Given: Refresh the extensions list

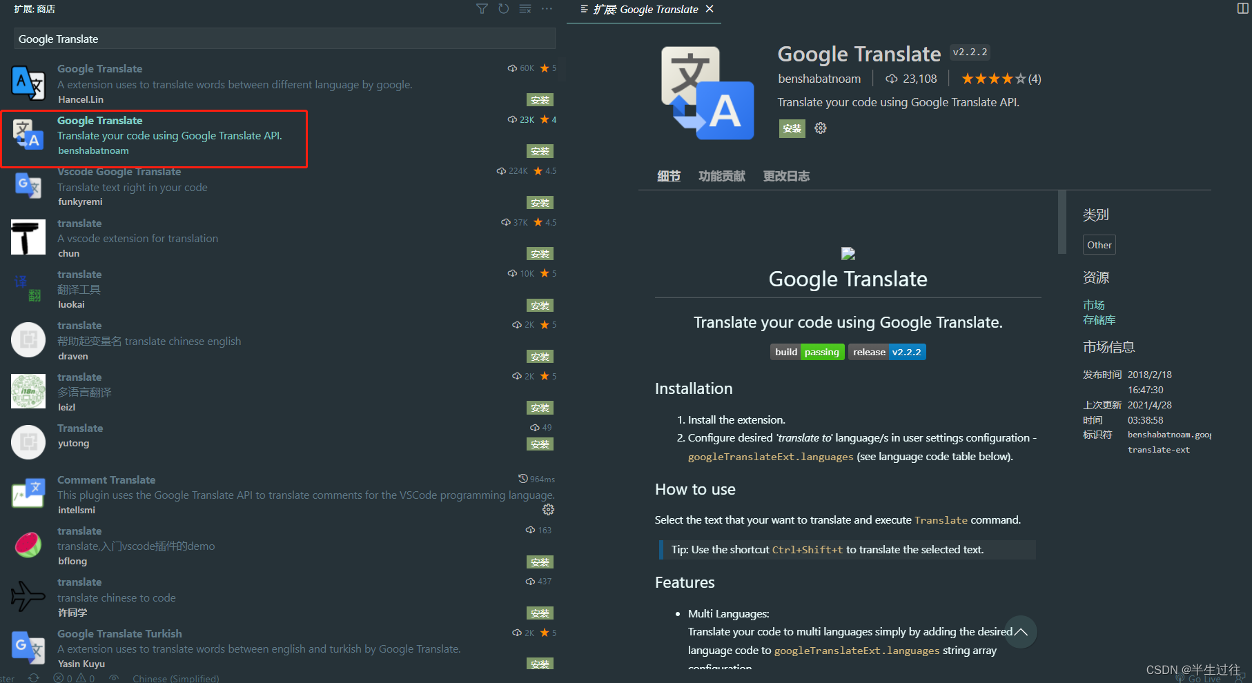Looking at the screenshot, I should click(504, 9).
